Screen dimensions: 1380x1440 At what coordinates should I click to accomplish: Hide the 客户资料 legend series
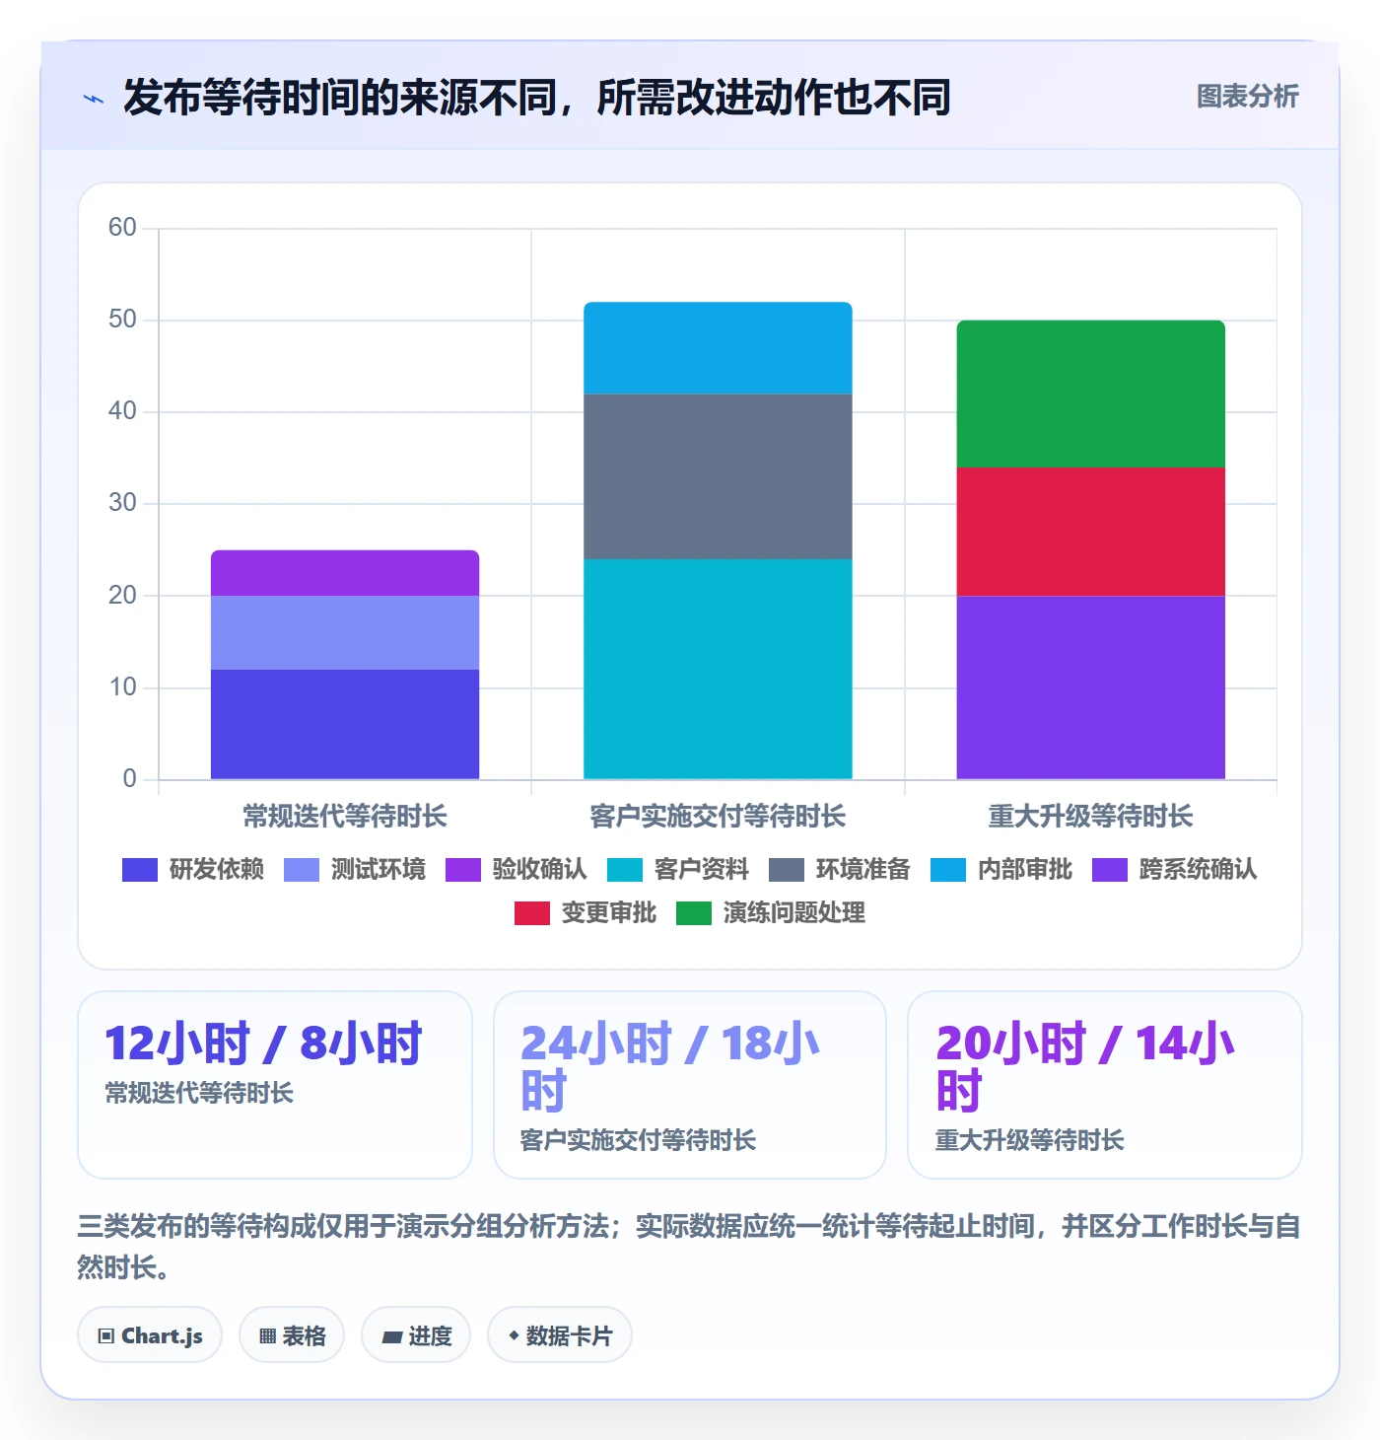click(678, 870)
